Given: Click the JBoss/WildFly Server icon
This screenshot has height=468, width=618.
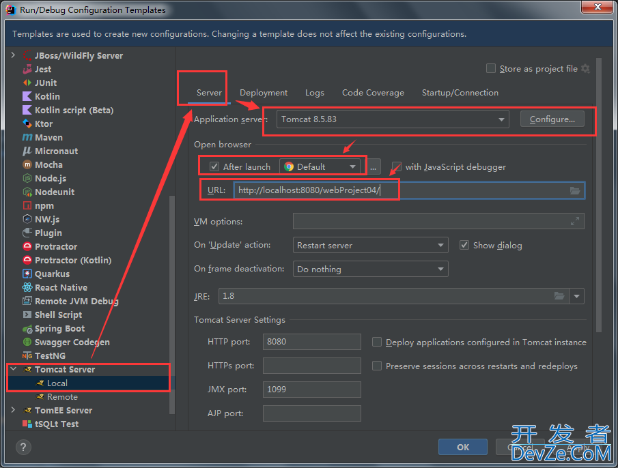Looking at the screenshot, I should [27, 55].
